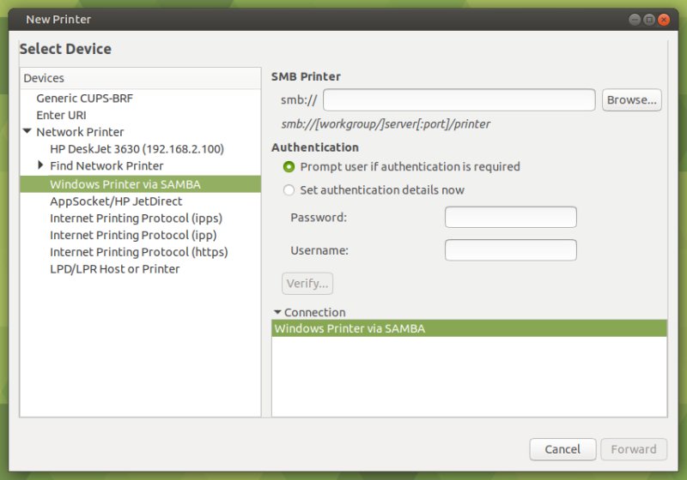Choose LPD/LPR Host or Printer

pyautogui.click(x=114, y=269)
